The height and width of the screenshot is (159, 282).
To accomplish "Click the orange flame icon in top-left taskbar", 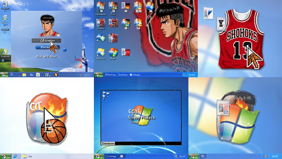I will point(56,75).
